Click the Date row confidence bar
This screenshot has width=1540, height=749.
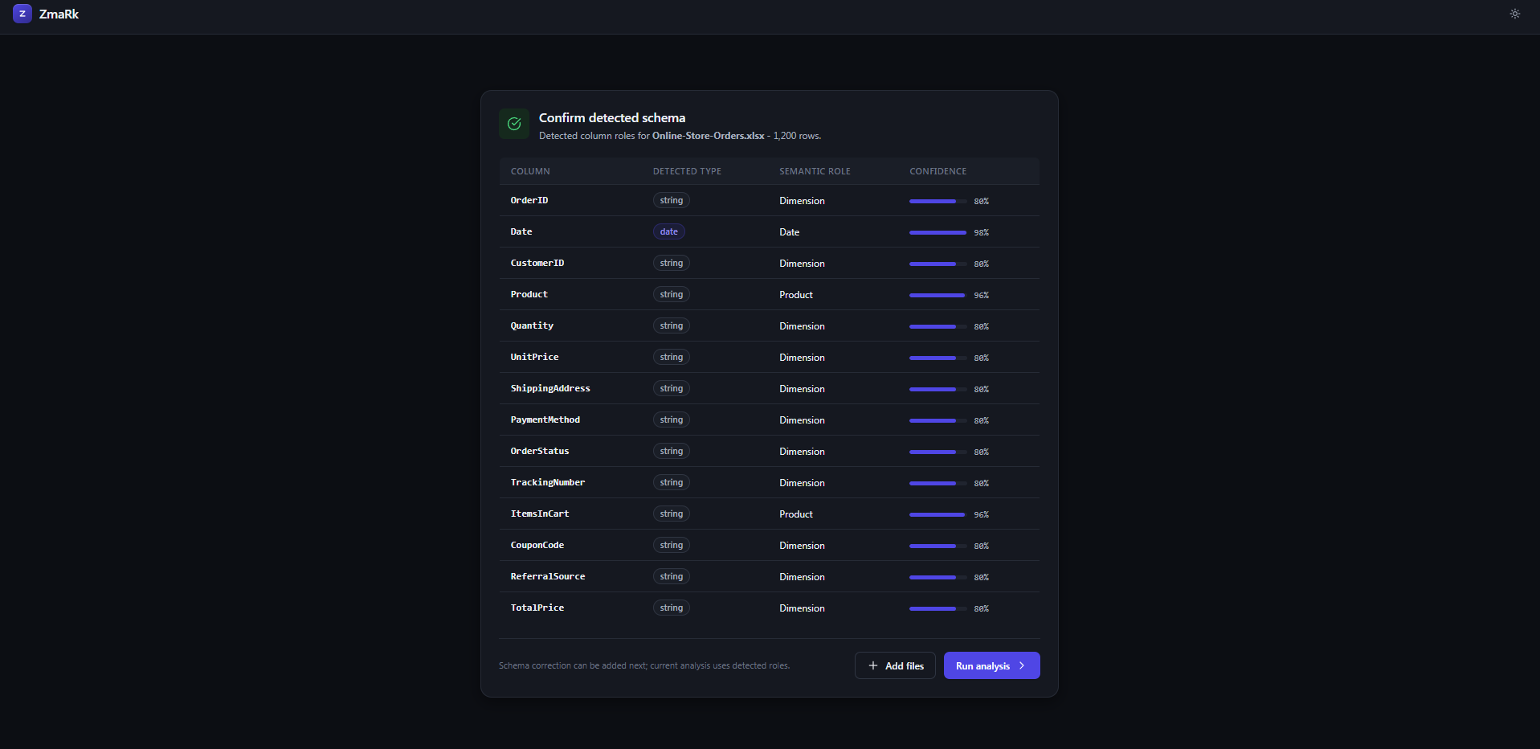tap(938, 232)
